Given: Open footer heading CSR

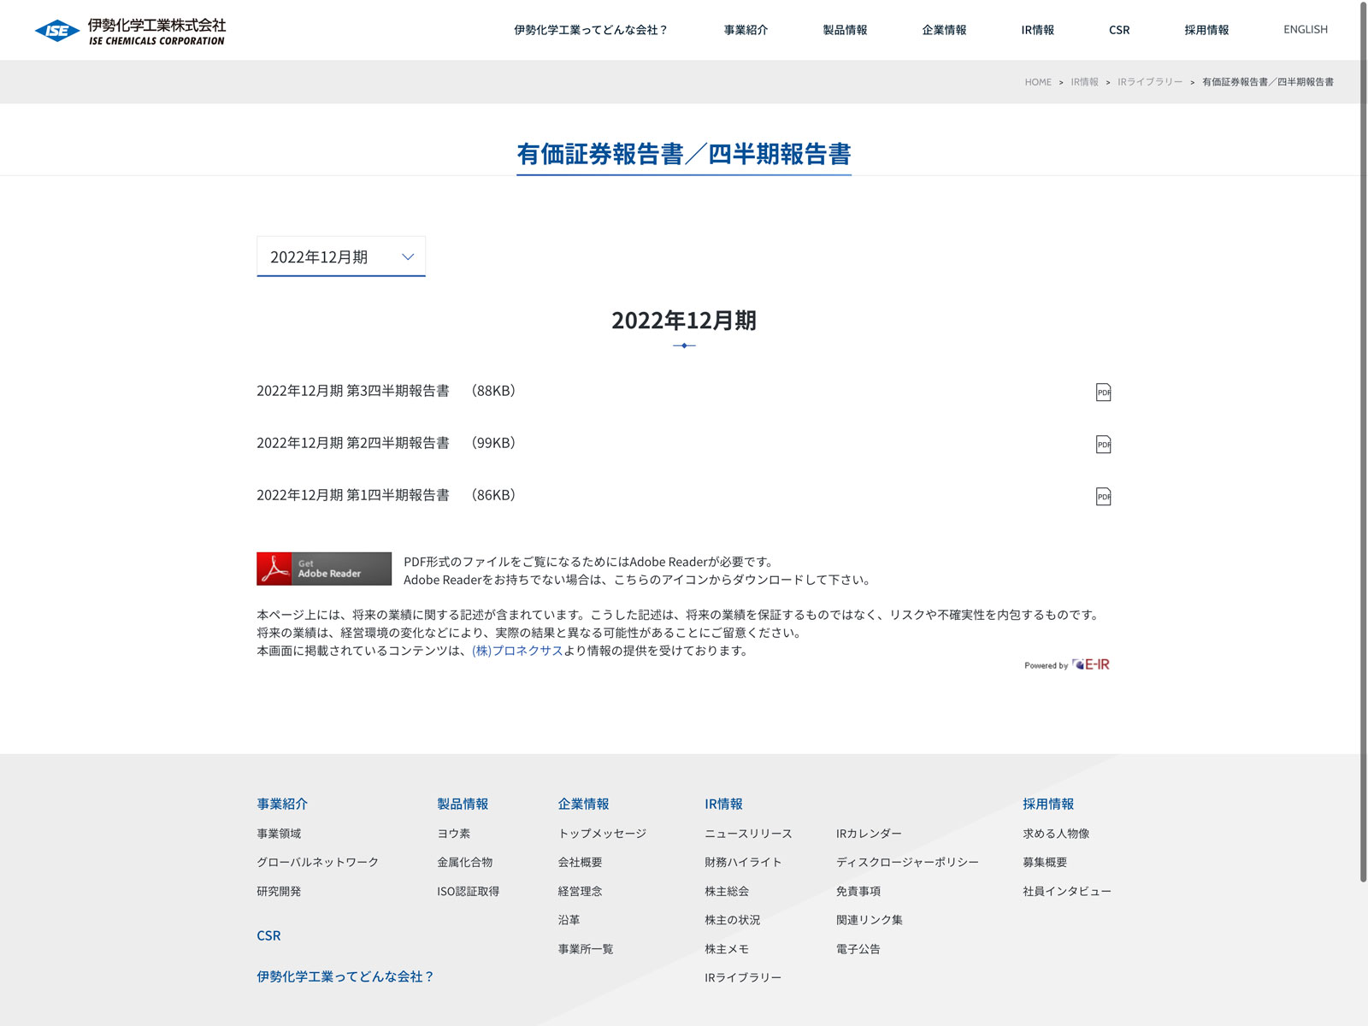Looking at the screenshot, I should 268,935.
